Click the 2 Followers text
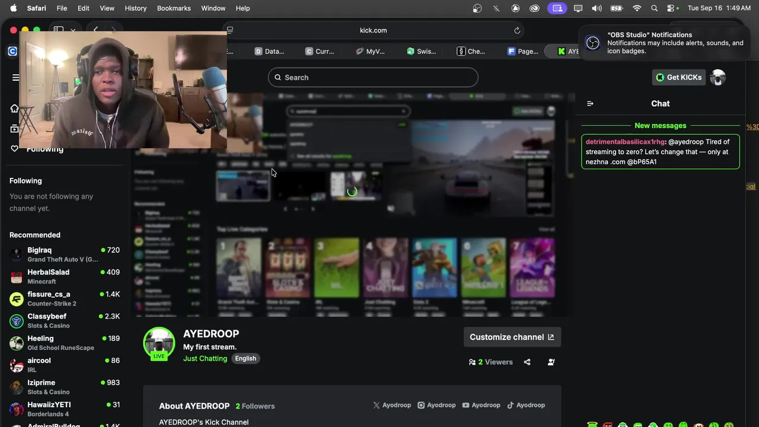 [x=255, y=406]
